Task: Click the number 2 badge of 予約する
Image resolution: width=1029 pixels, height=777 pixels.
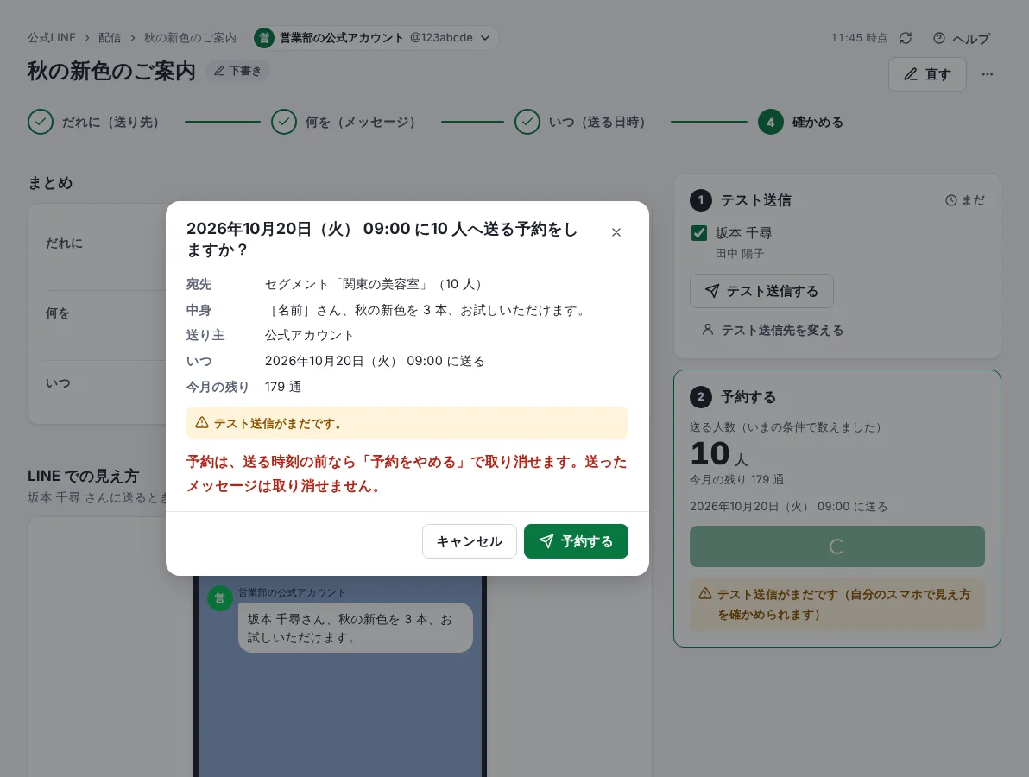Action: 701,397
